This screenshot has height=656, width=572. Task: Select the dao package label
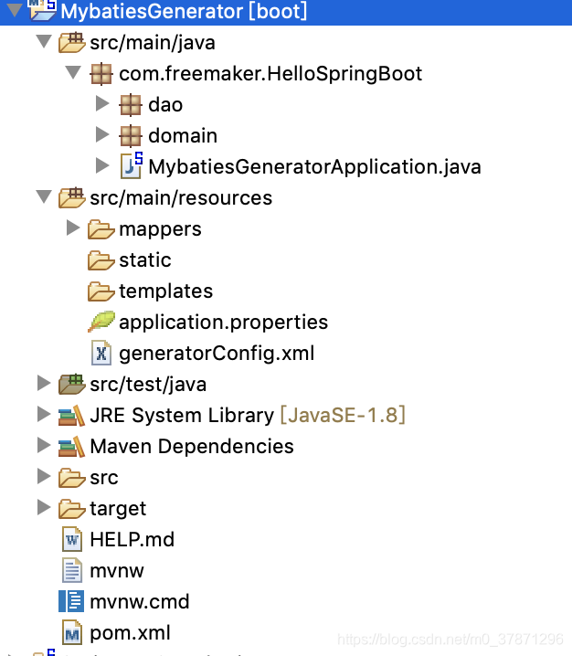(x=165, y=105)
